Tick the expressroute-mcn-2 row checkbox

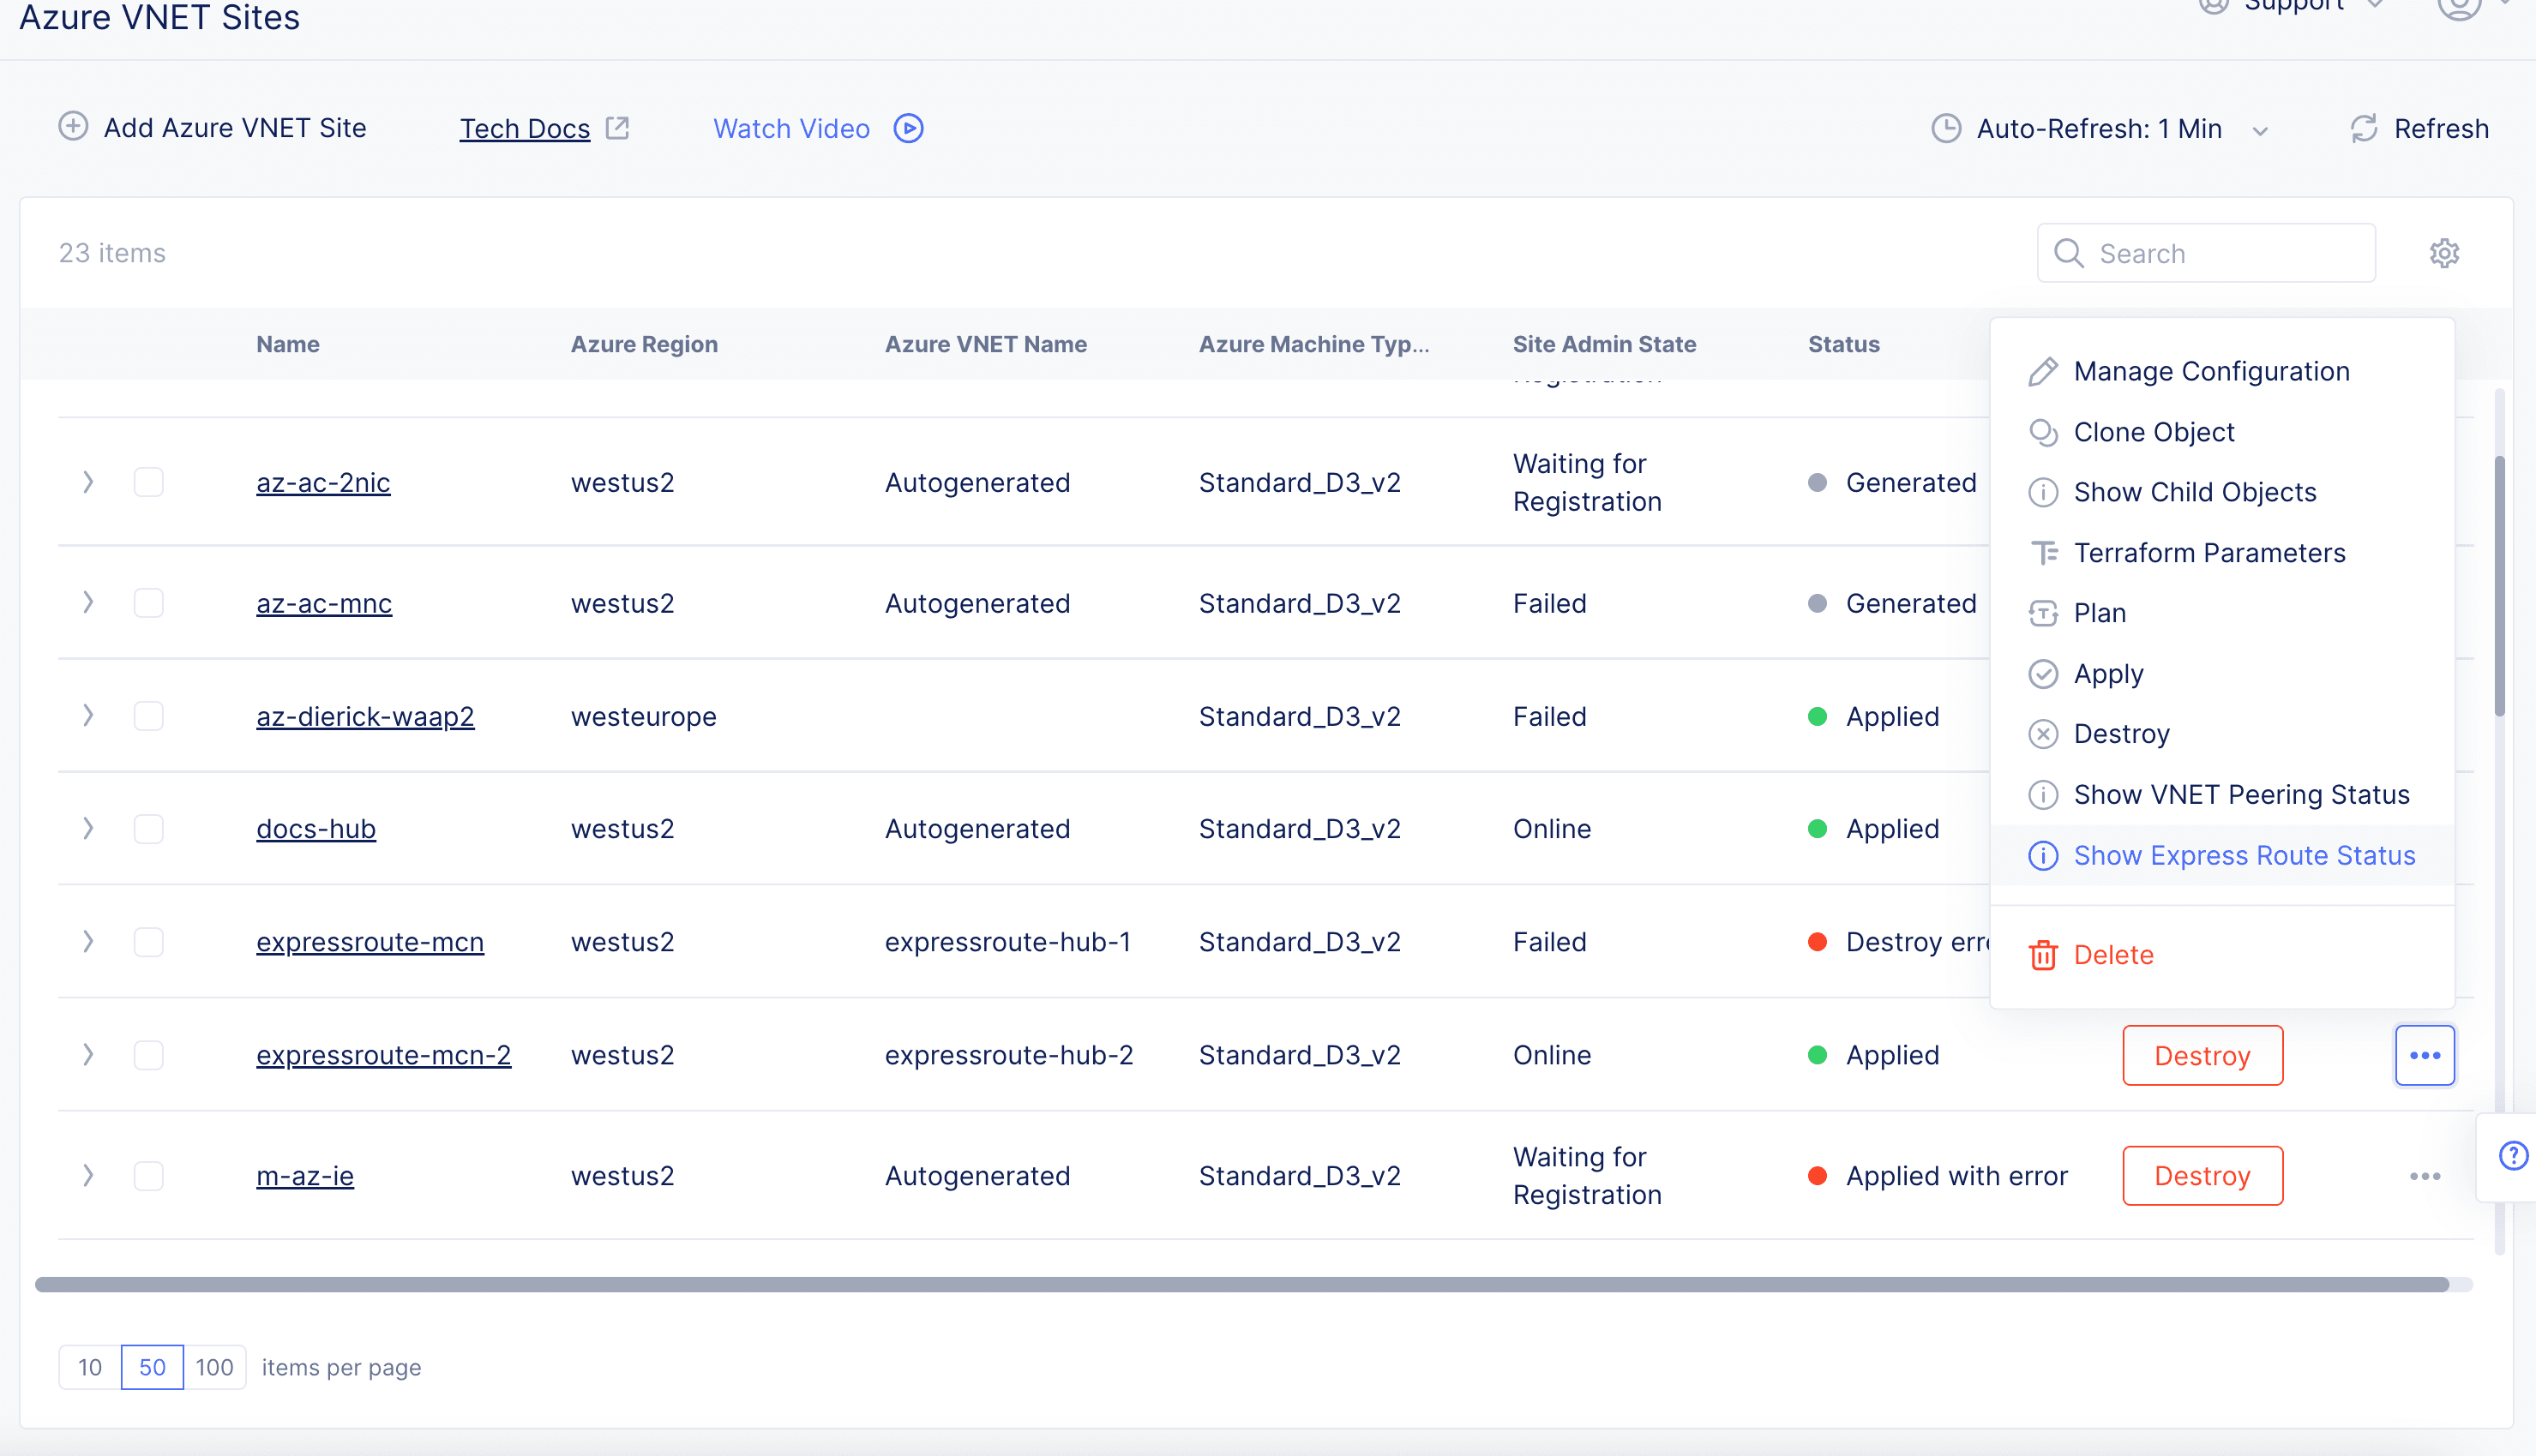(x=149, y=1056)
